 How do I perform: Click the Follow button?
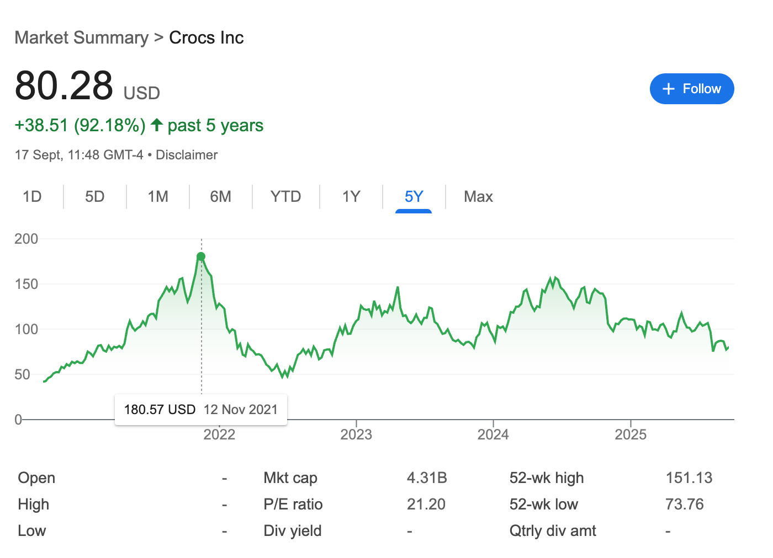[692, 89]
